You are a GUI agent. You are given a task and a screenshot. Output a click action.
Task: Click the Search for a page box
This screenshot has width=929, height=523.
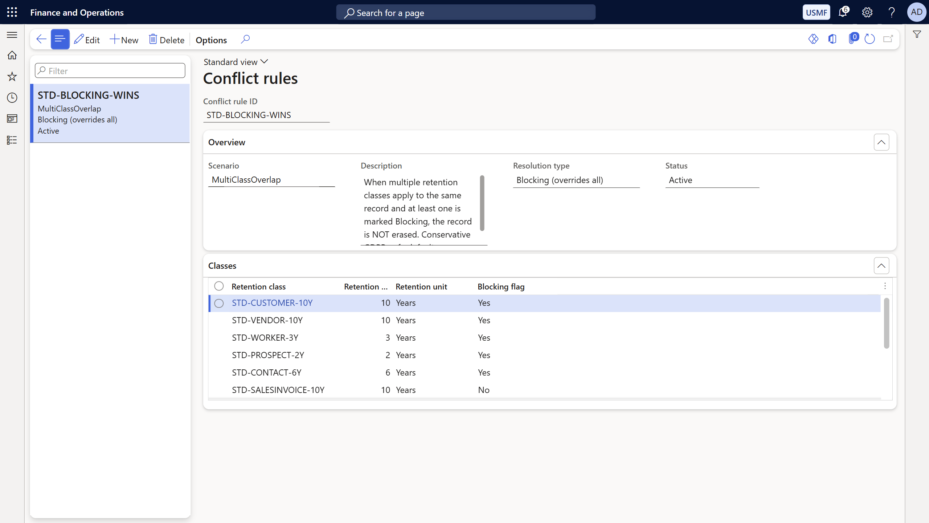click(x=466, y=13)
